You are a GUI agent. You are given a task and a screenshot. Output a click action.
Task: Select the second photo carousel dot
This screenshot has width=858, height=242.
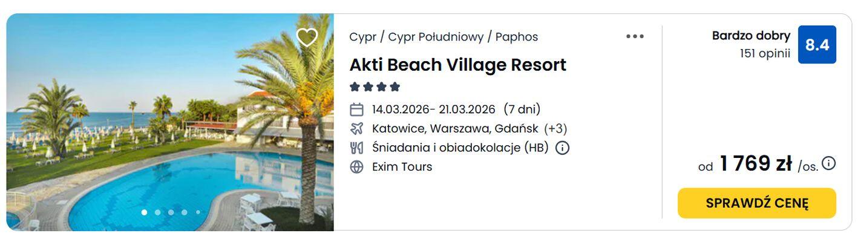click(x=157, y=212)
